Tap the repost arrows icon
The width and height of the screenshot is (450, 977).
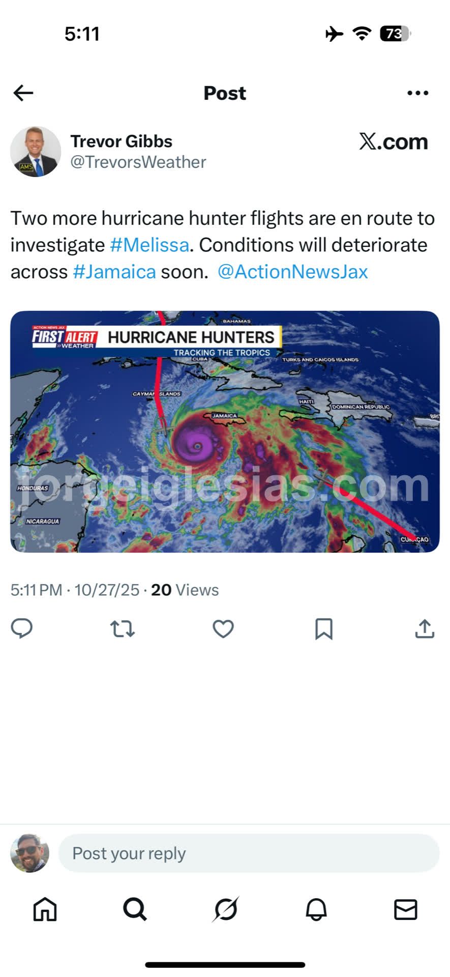[x=123, y=629]
